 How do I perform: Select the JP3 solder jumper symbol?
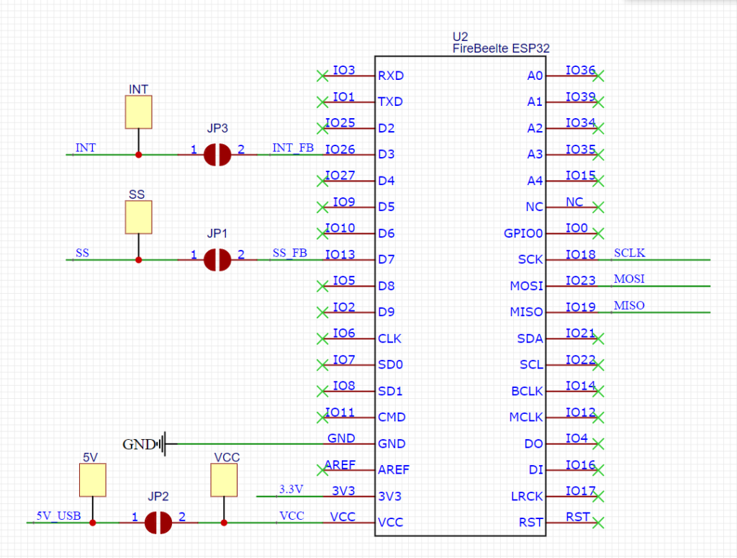[x=217, y=155]
